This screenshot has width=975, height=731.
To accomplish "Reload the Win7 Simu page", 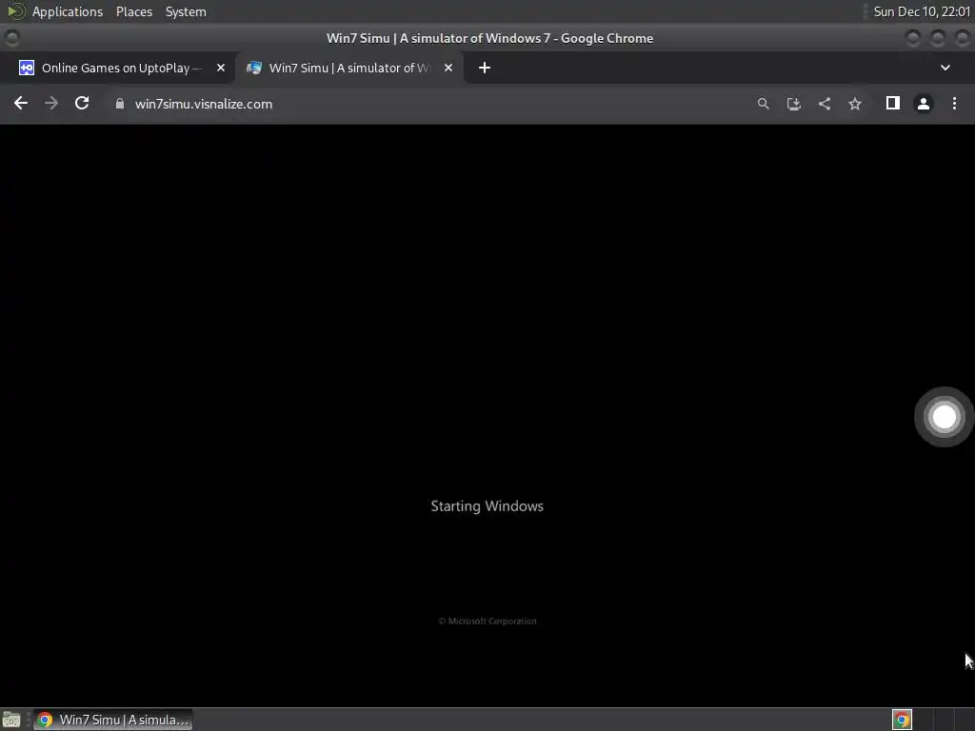I will (x=82, y=103).
